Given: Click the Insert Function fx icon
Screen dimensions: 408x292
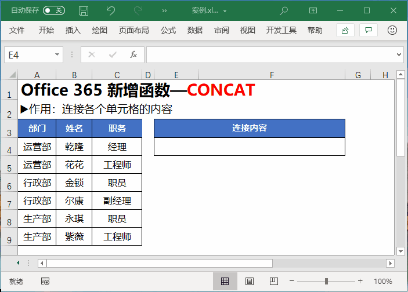Looking at the screenshot, I should [133, 54].
